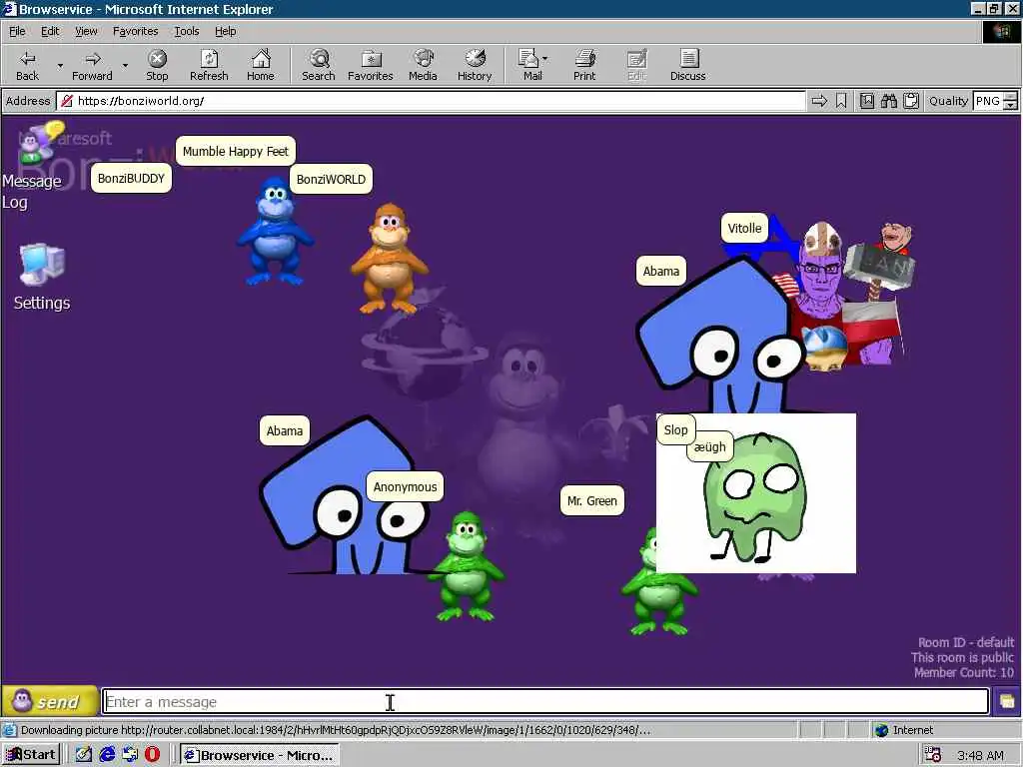The image size is (1023, 767).
Task: Open the Edit menu
Action: pyautogui.click(x=50, y=31)
